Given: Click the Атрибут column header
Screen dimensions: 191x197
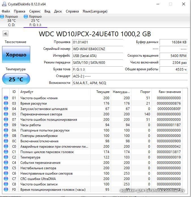Looking at the screenshot, I should pos(54,92).
